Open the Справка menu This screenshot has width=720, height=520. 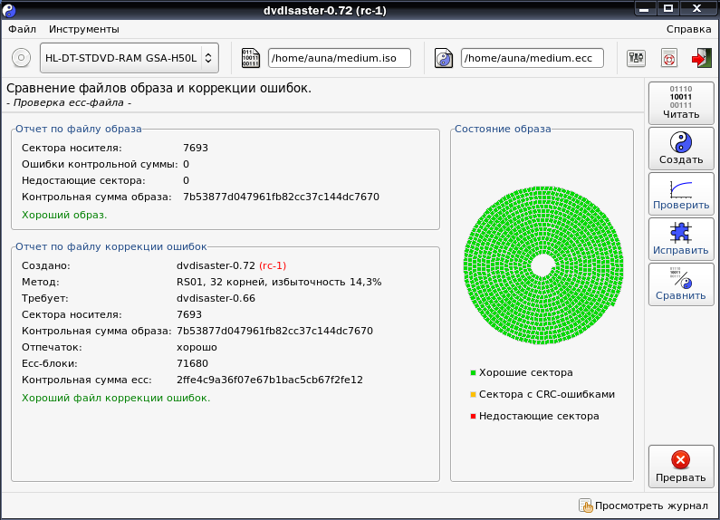(689, 29)
